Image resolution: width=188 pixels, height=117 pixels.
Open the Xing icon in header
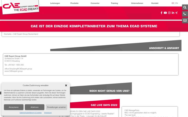click(176, 13)
